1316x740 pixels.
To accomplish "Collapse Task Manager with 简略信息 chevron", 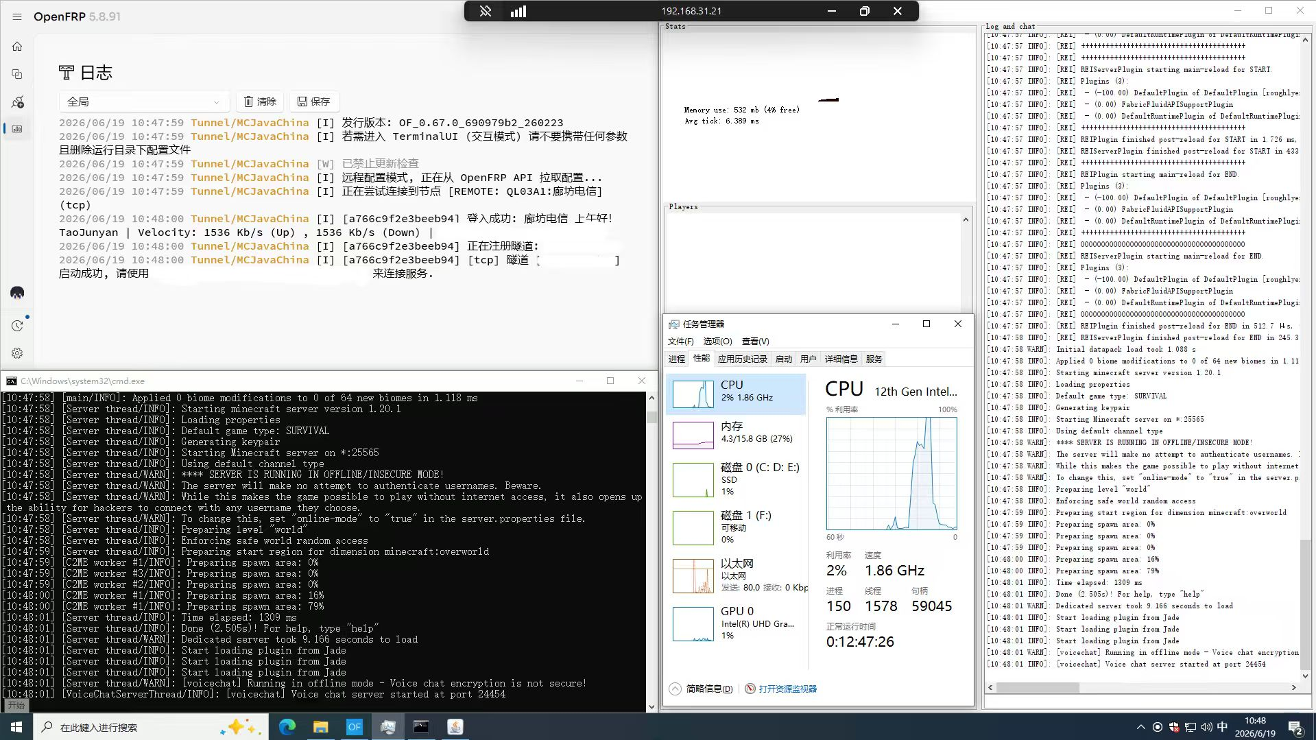I will tap(675, 689).
